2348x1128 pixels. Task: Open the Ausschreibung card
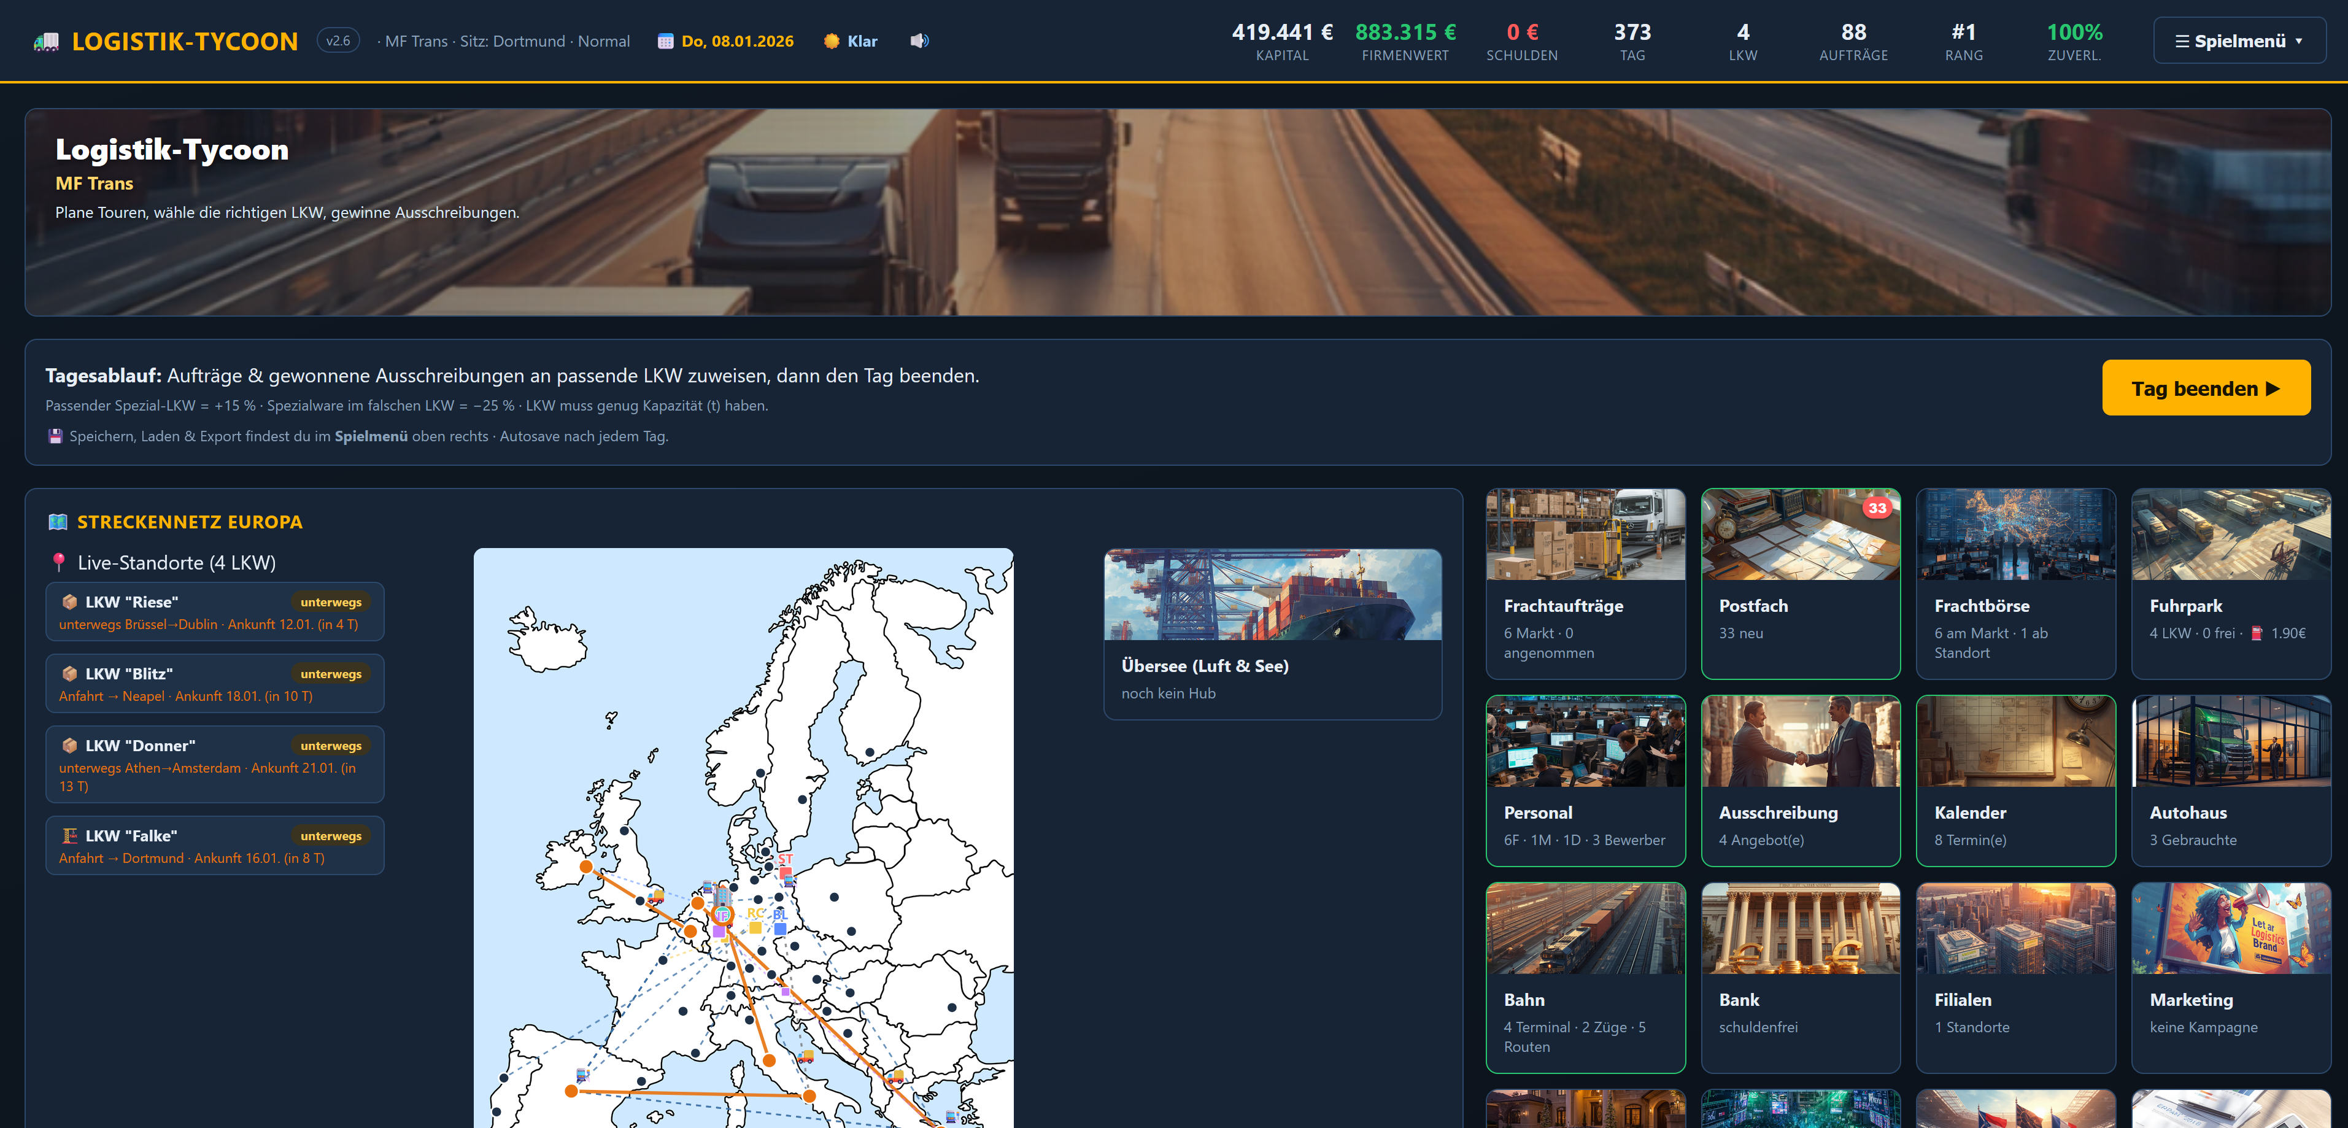1800,780
